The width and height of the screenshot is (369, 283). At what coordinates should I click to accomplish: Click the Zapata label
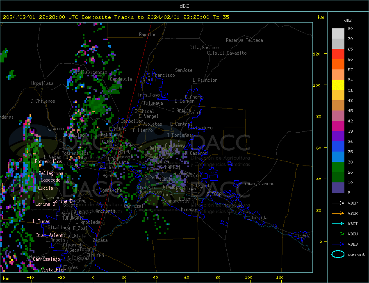coord(100,240)
